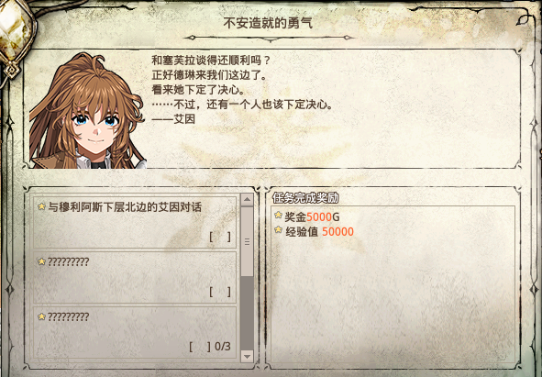The width and height of the screenshot is (542, 377).
Task: Click the star icon beside 与穆利阿斯下层北边的艾因对话
Action: click(41, 206)
